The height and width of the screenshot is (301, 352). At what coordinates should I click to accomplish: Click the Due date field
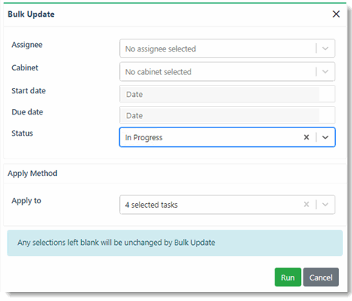tap(227, 115)
